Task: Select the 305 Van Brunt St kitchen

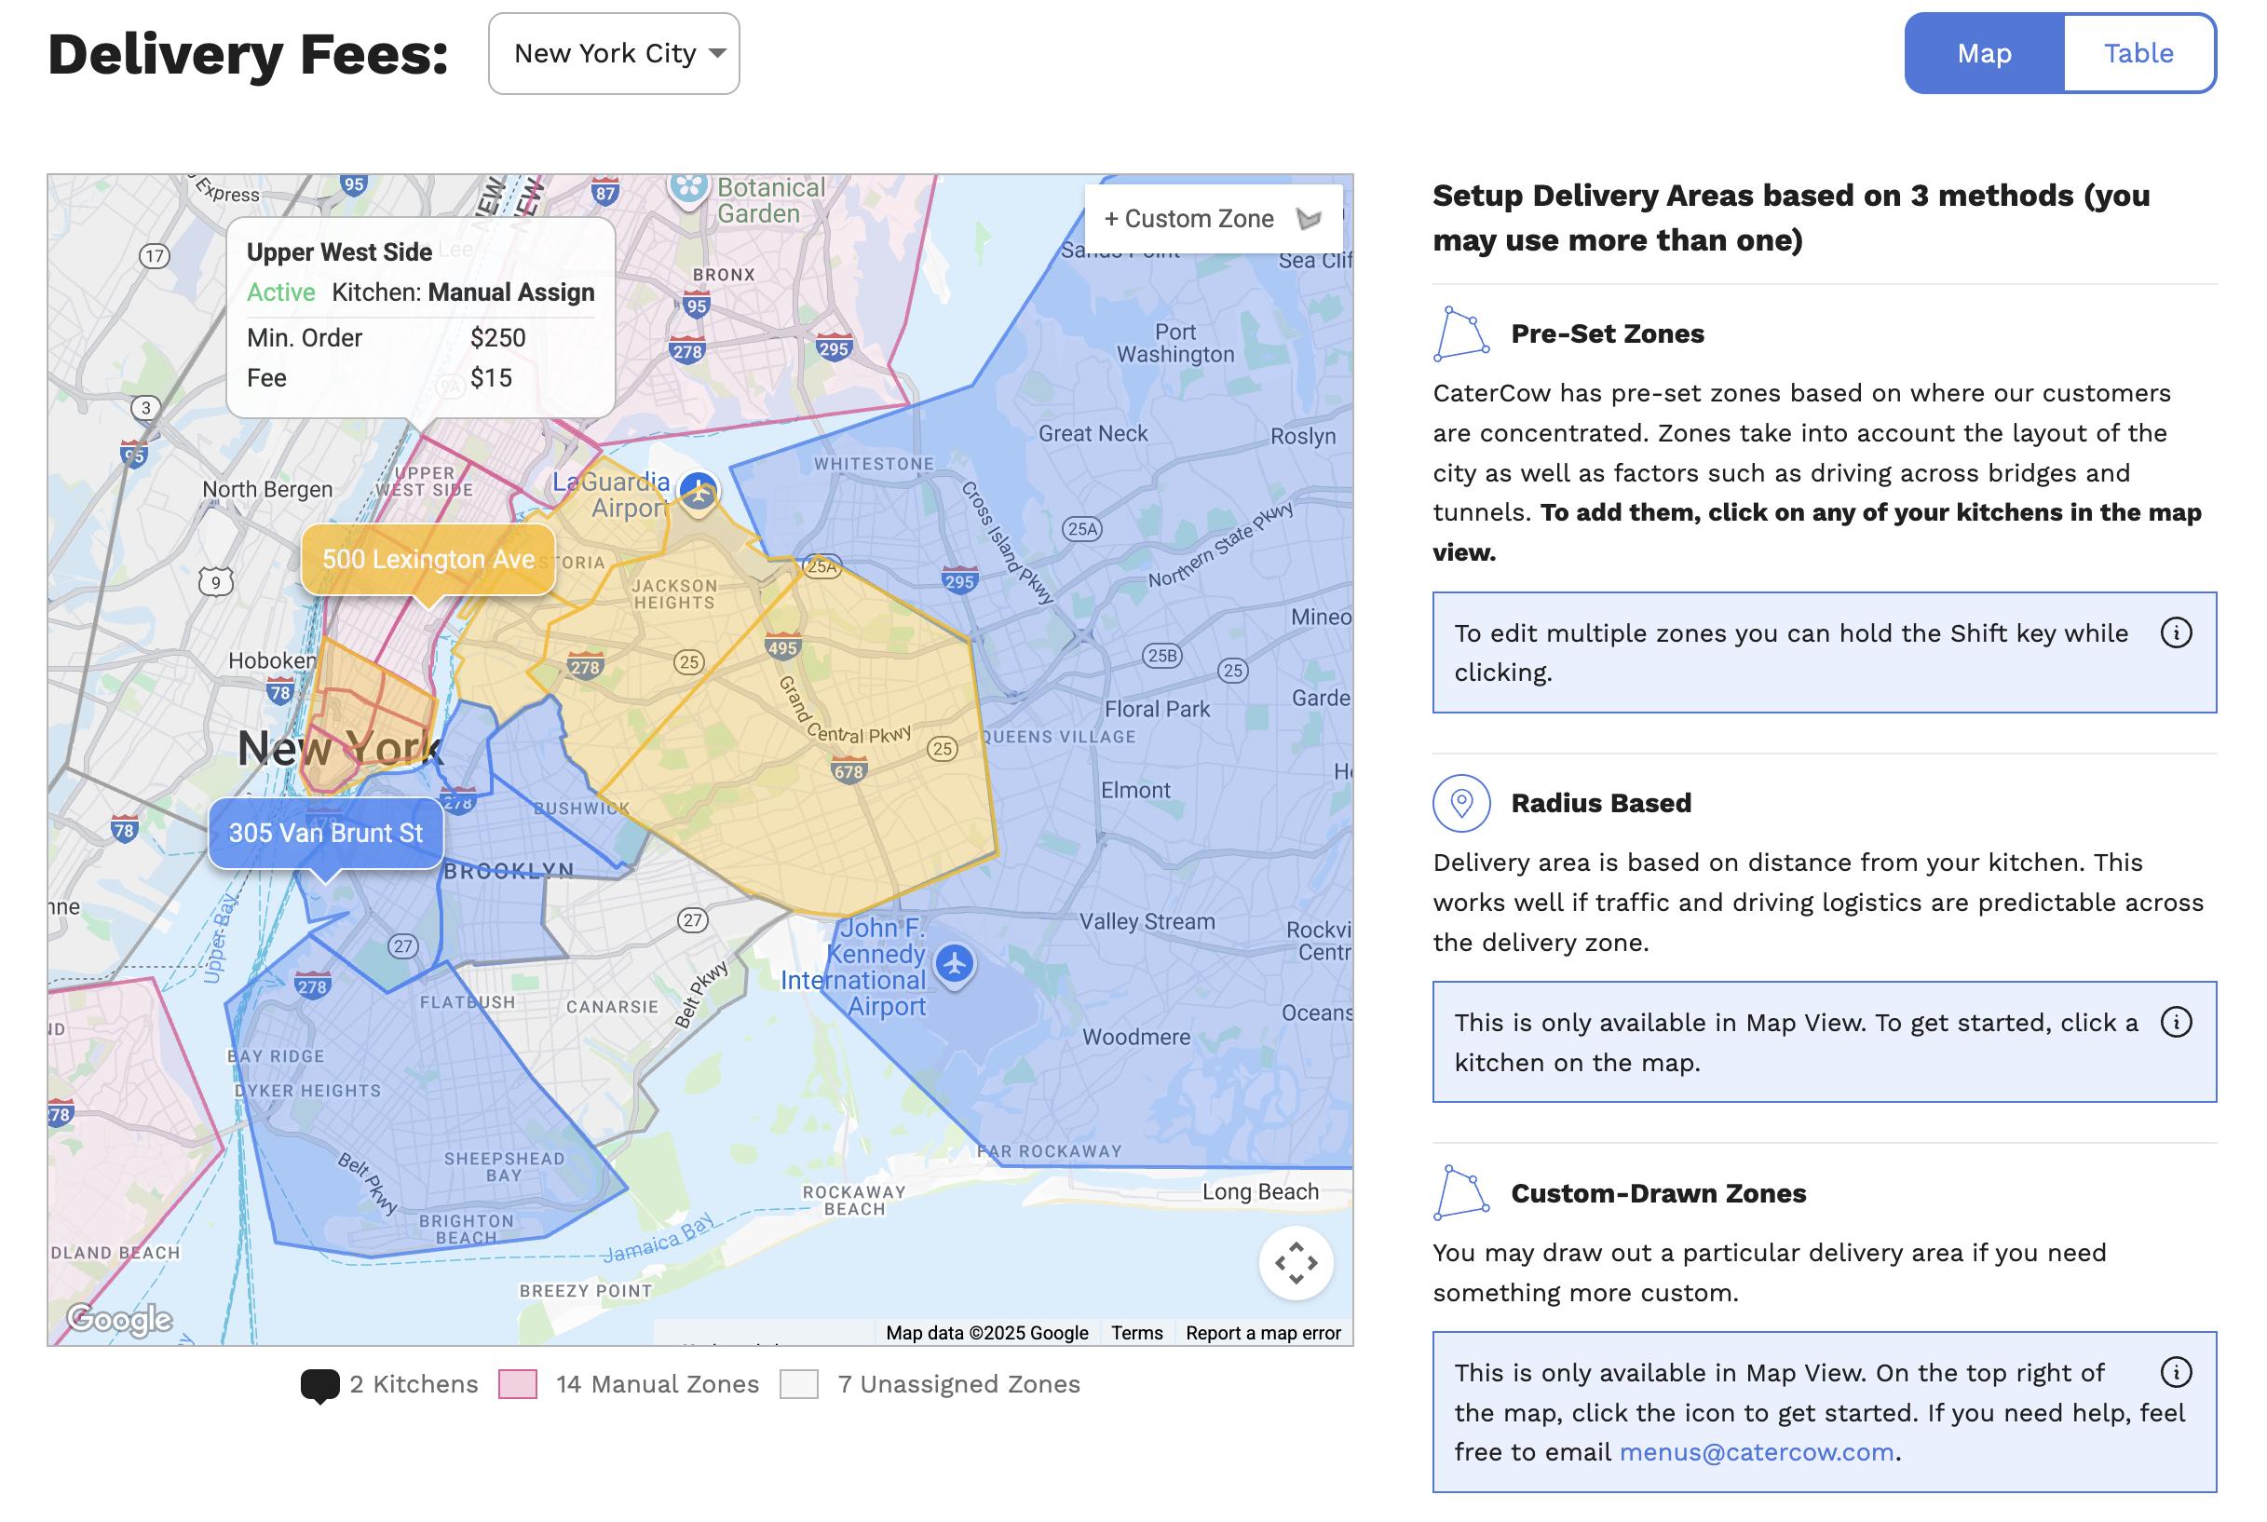Action: 325,833
